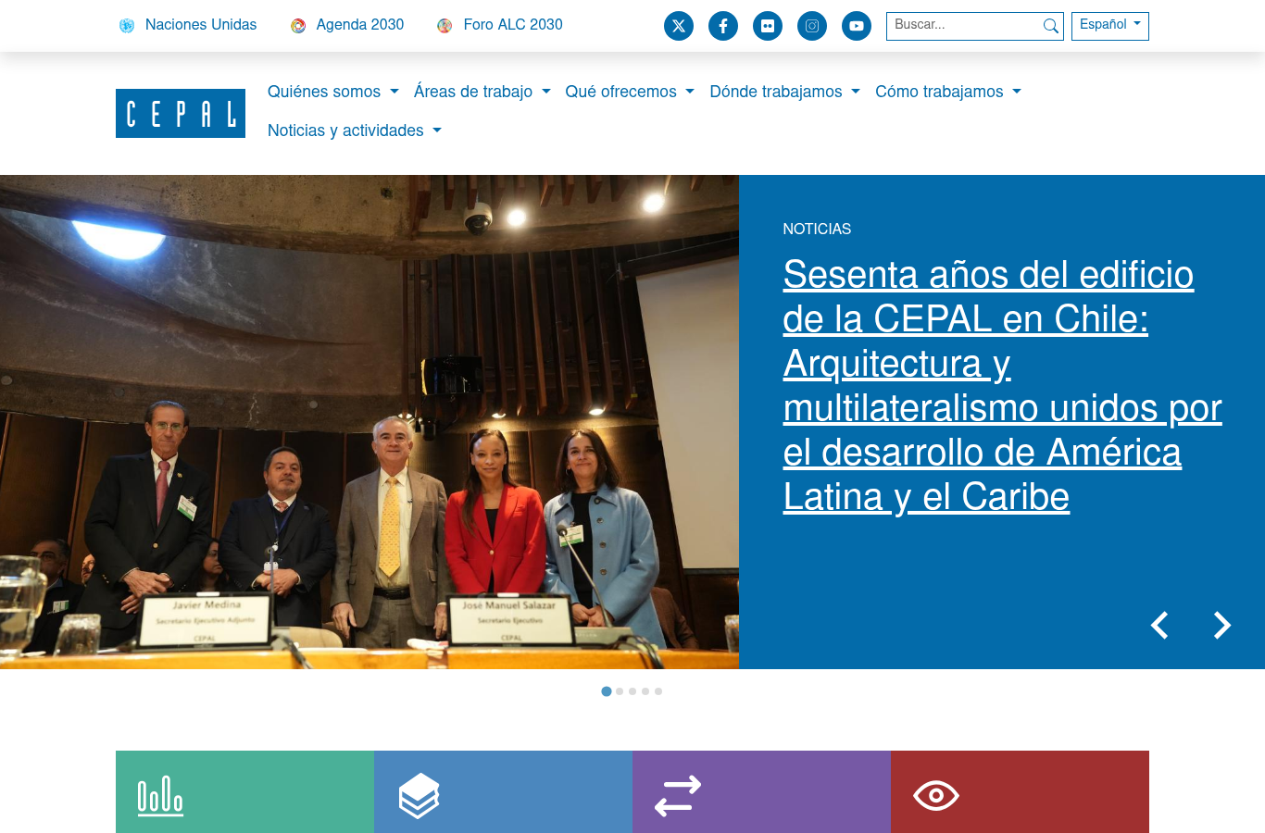
Task: Expand the Qué ofrecemos menu
Action: coord(630,92)
